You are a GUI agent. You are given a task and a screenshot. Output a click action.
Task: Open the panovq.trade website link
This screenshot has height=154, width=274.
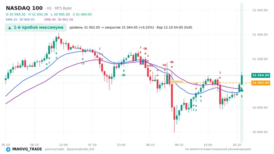tap(54, 149)
